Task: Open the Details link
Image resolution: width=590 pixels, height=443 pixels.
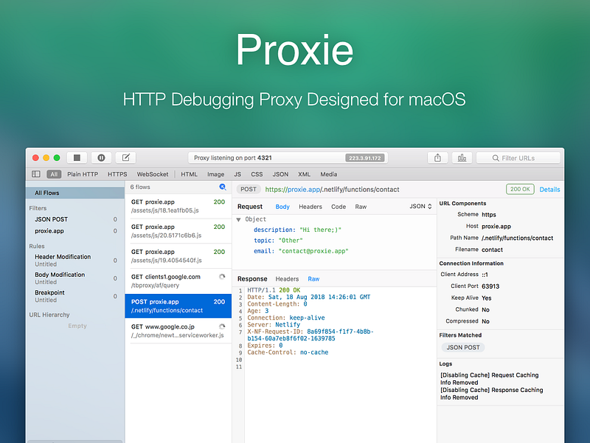Action: (549, 190)
